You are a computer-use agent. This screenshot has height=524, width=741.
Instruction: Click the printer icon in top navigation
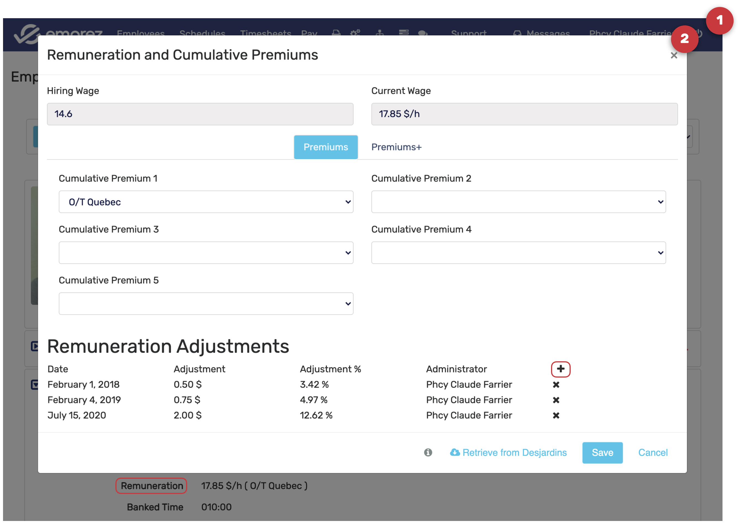point(336,33)
